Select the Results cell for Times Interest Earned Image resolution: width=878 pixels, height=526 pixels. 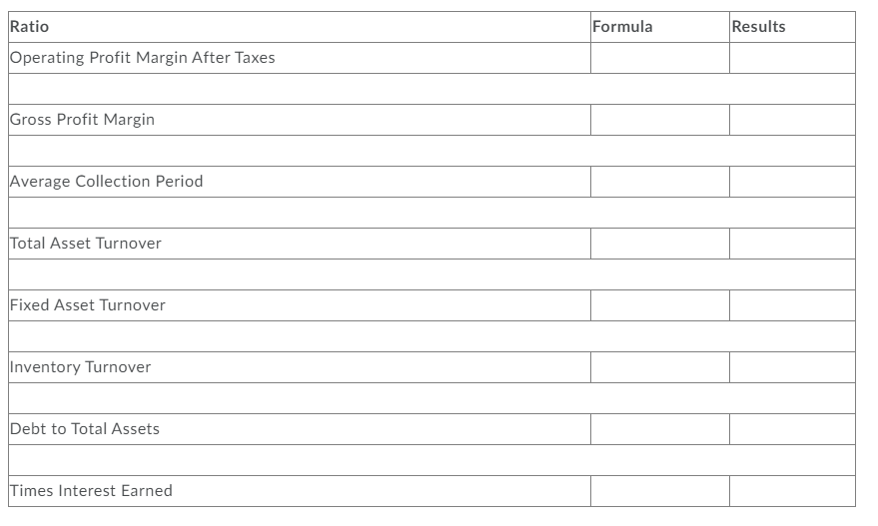click(792, 491)
